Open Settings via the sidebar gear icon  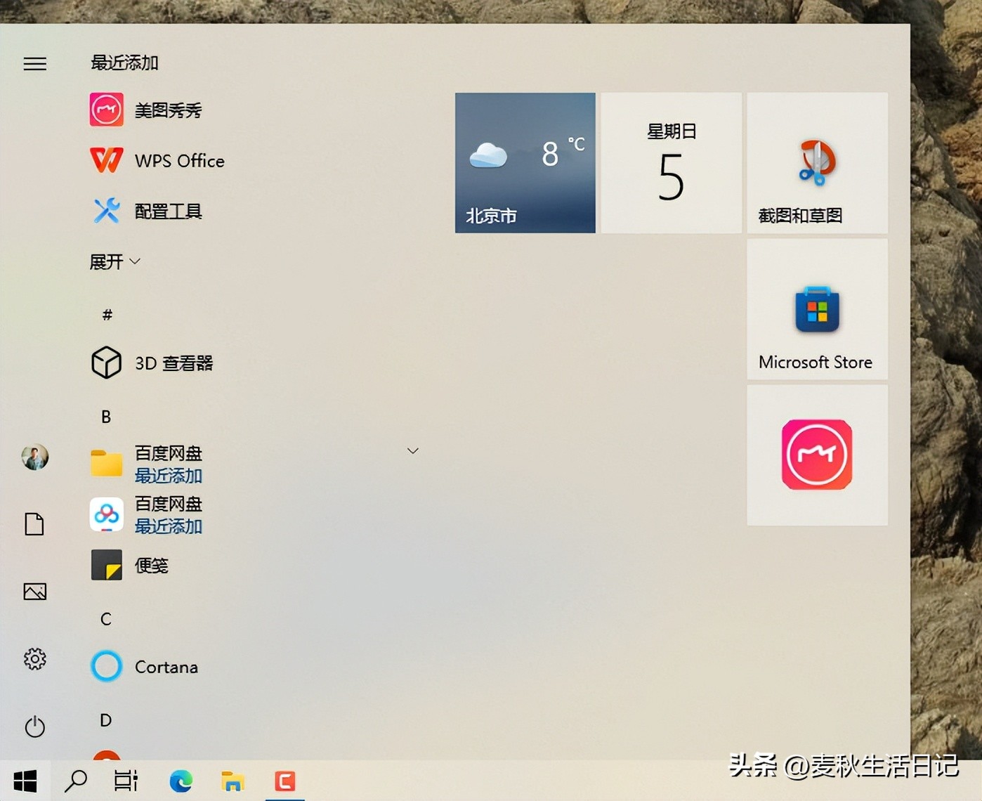tap(34, 659)
